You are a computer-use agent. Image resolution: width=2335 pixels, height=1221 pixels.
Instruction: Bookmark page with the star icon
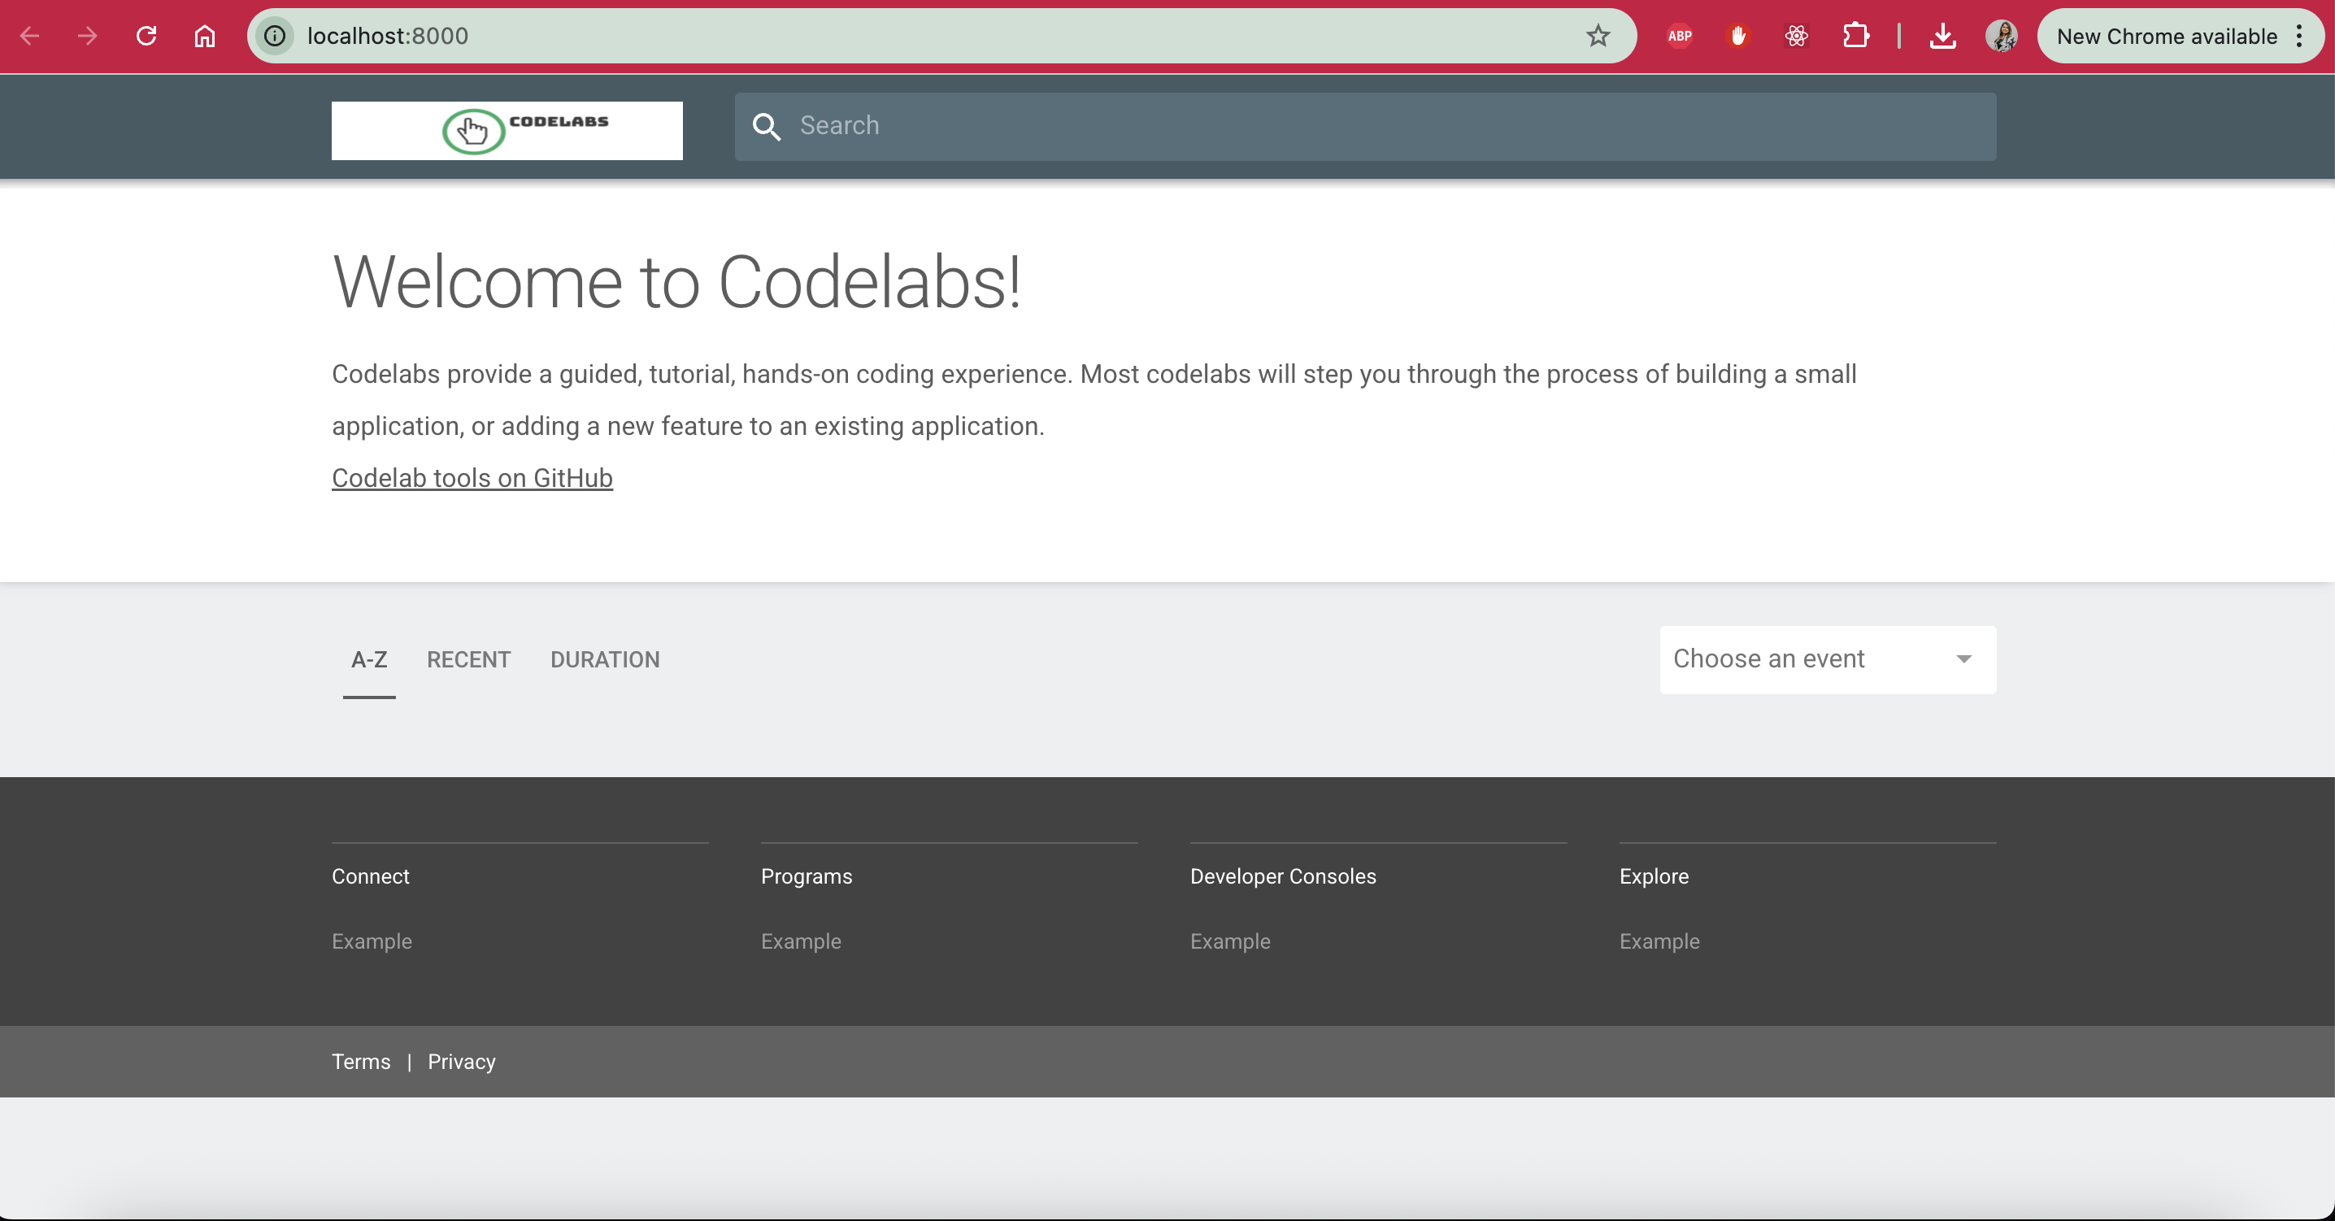coord(1597,37)
